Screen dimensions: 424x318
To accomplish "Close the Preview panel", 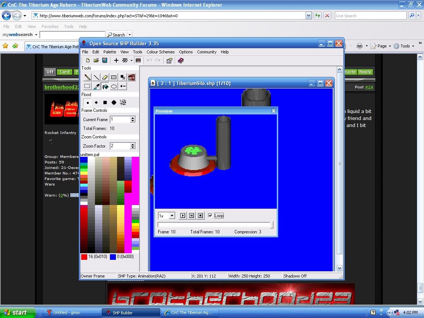I will (274, 111).
